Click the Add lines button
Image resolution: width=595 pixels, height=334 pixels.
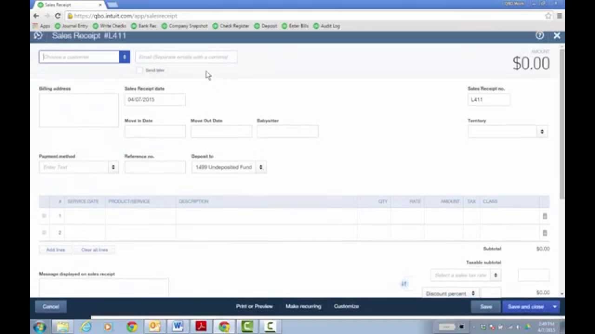tap(56, 250)
